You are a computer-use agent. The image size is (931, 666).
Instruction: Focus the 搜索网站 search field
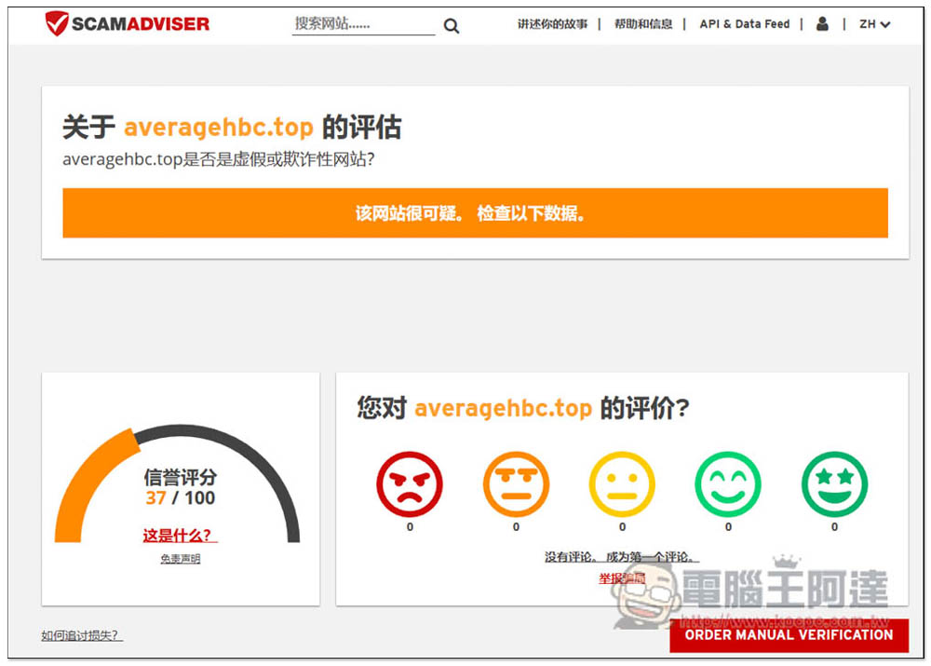click(x=363, y=24)
